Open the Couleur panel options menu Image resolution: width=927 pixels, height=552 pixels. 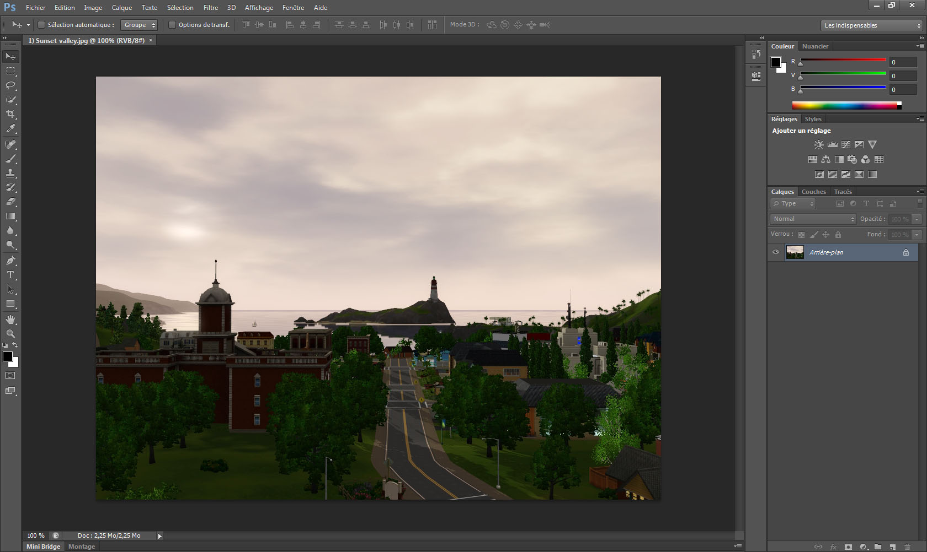(920, 46)
